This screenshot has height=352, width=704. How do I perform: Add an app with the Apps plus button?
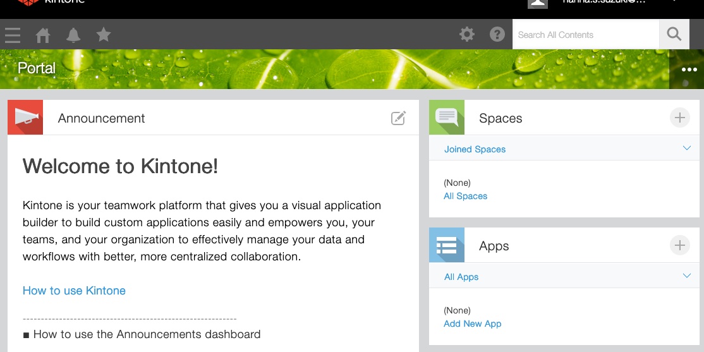(680, 245)
